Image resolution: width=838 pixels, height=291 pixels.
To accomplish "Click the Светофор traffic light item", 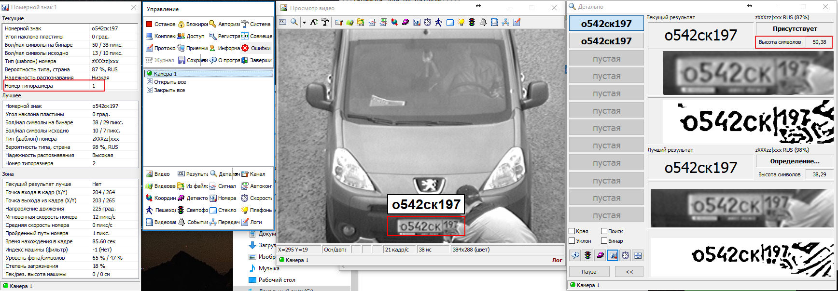I will [x=193, y=210].
